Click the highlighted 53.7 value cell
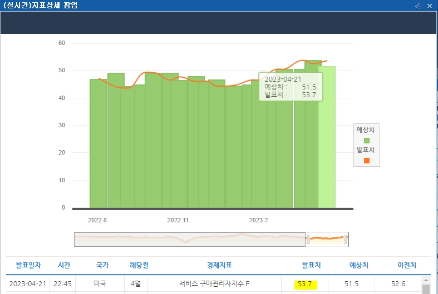Screen dimensions: 438x294 [x=305, y=284]
